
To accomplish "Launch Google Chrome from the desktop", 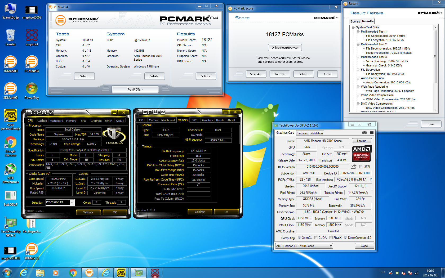I will [10, 146].
